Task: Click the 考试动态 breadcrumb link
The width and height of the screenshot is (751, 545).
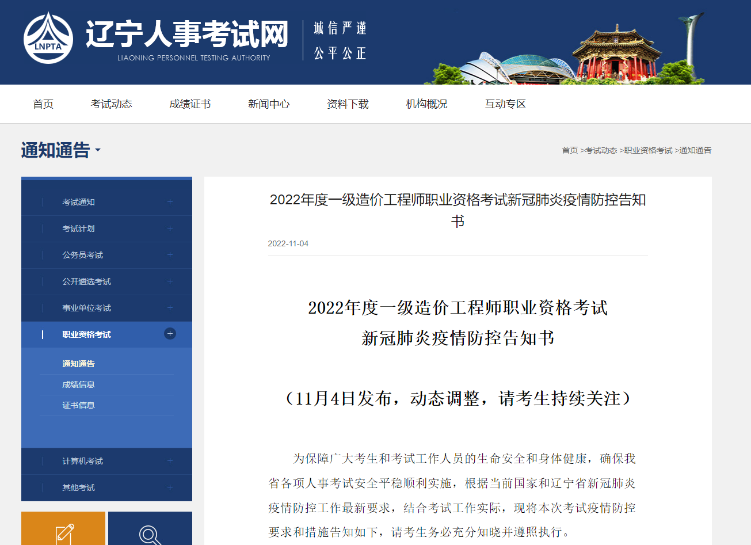Action: click(601, 150)
